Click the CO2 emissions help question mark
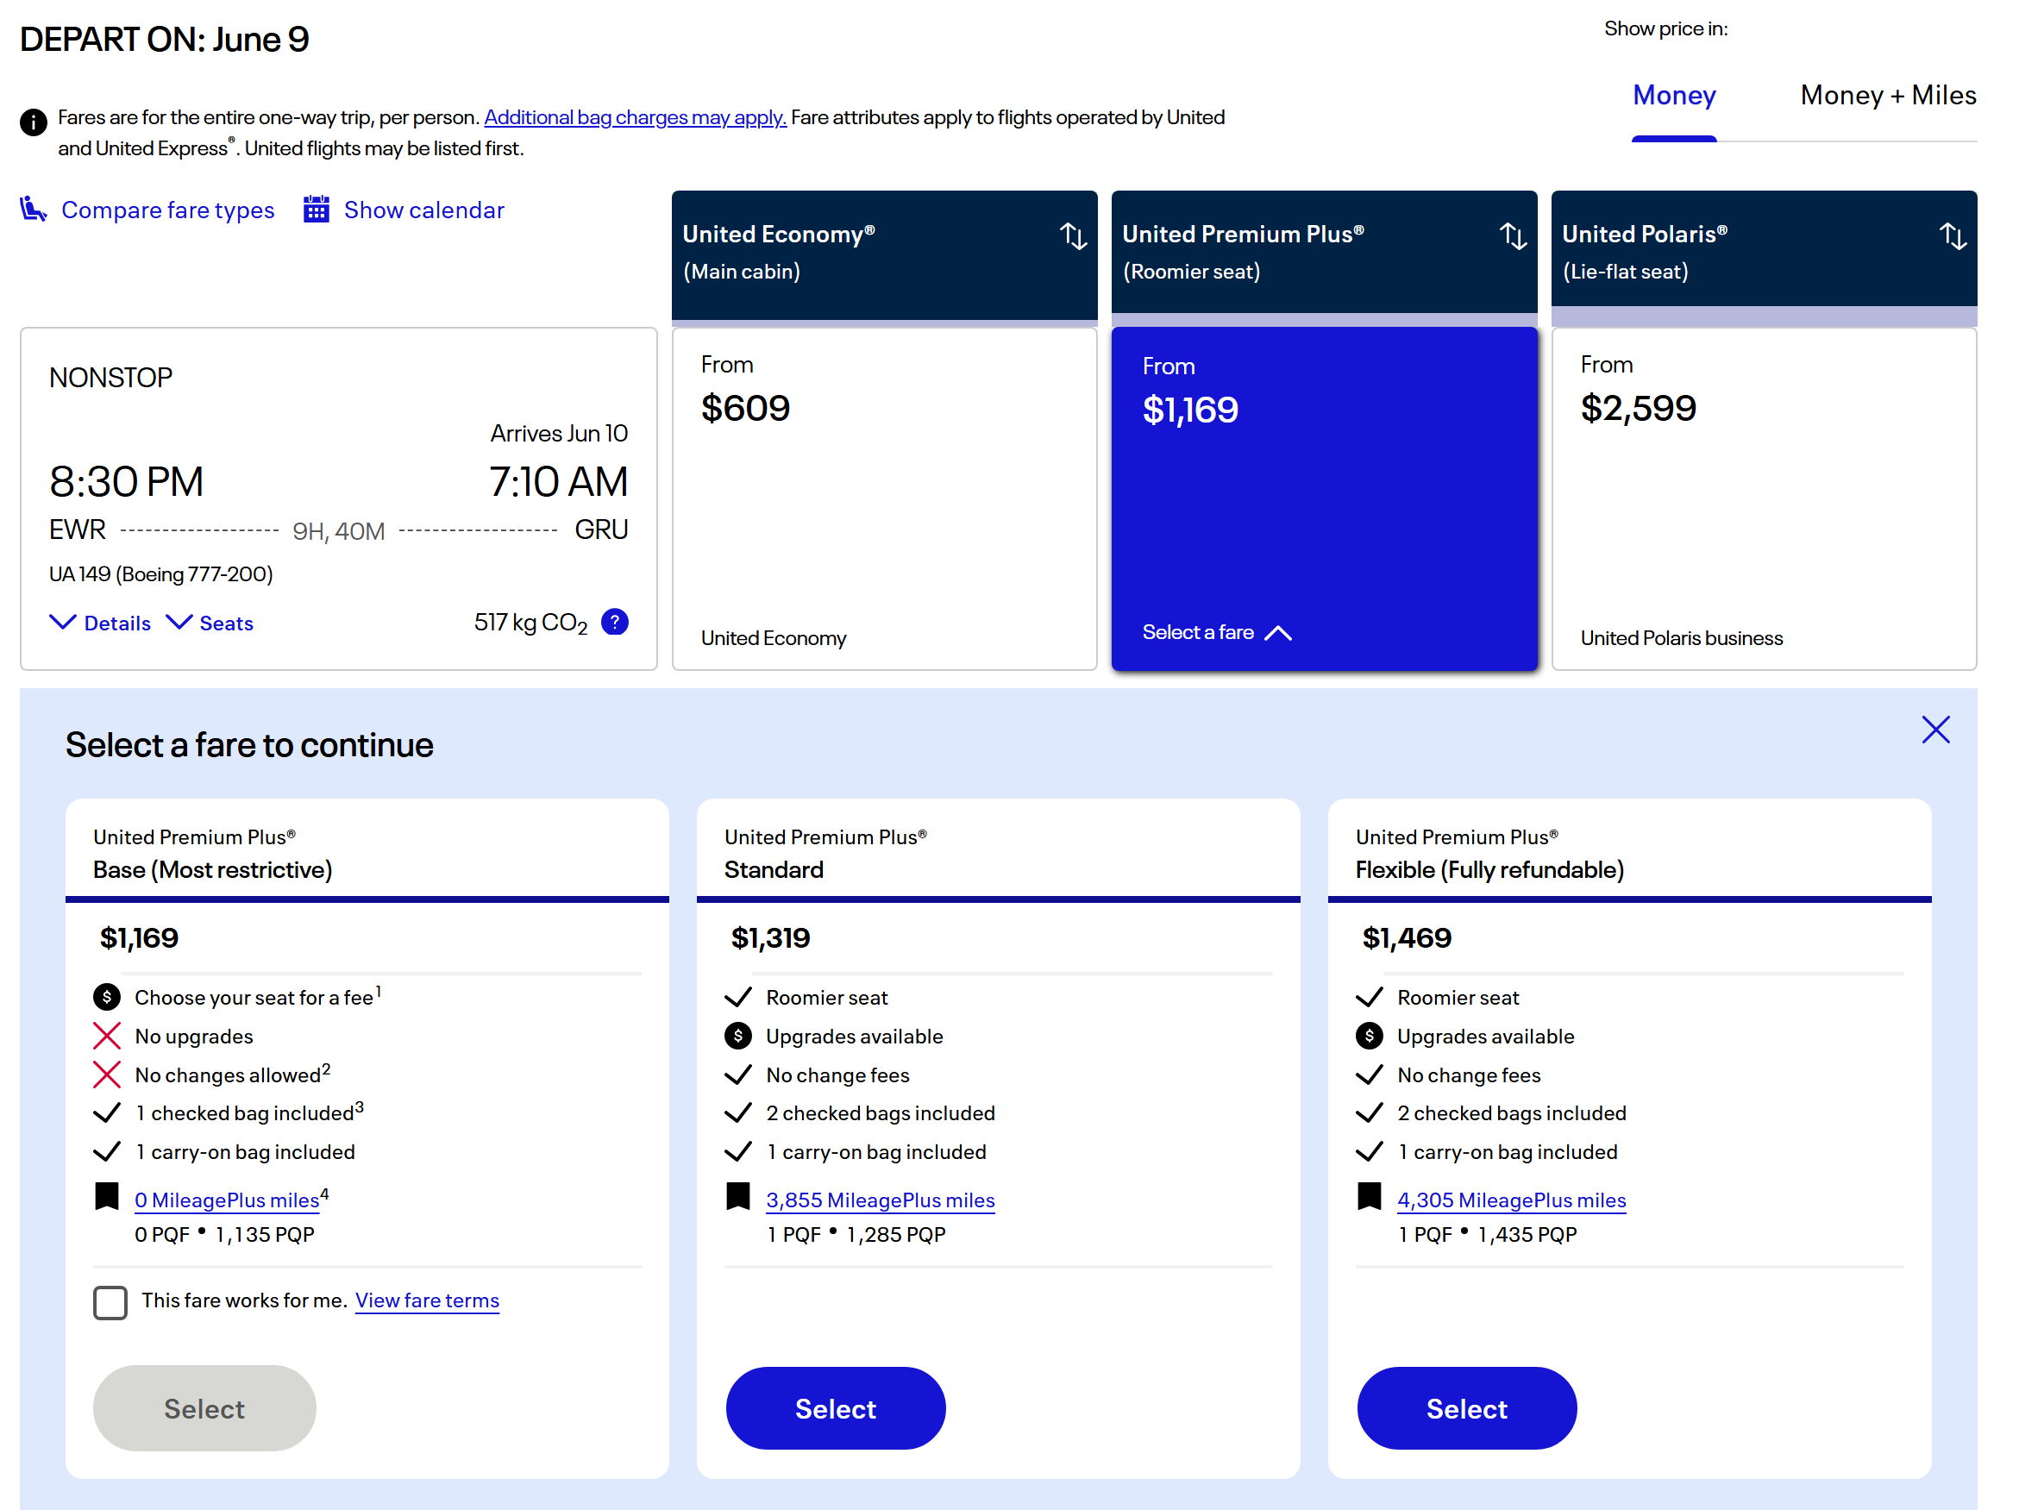Screen dimensions: 2019x1510 click(x=615, y=623)
